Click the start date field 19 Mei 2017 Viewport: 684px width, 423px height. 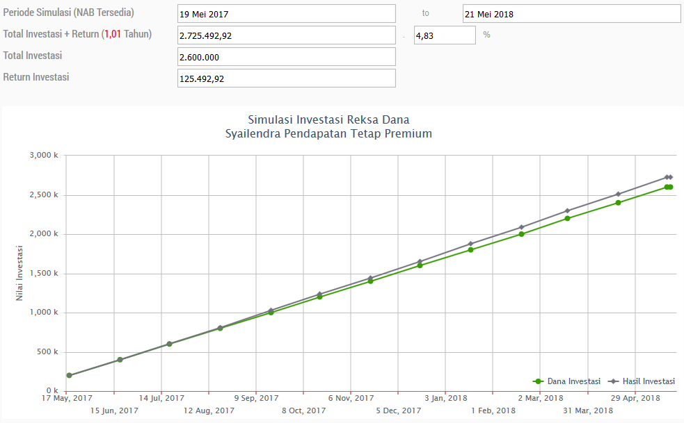click(286, 14)
